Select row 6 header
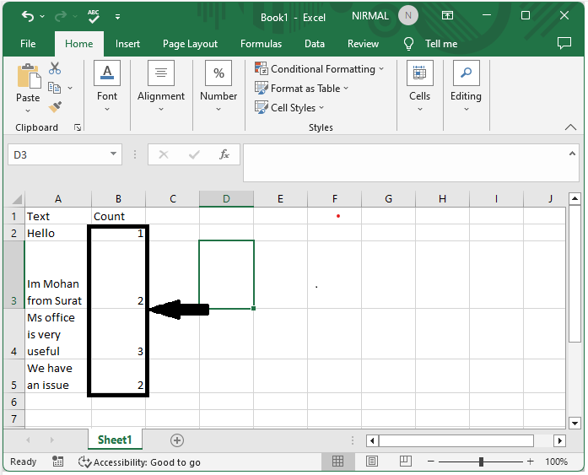Viewport: 588px width, 475px height. tap(13, 402)
